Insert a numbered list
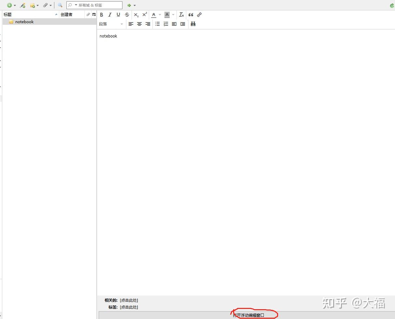The width and height of the screenshot is (395, 319). pyautogui.click(x=166, y=24)
